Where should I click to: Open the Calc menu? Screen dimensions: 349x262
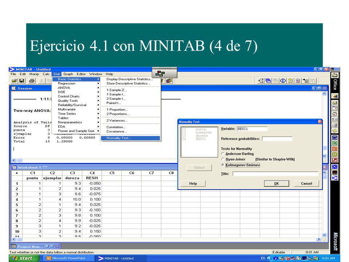(46, 74)
